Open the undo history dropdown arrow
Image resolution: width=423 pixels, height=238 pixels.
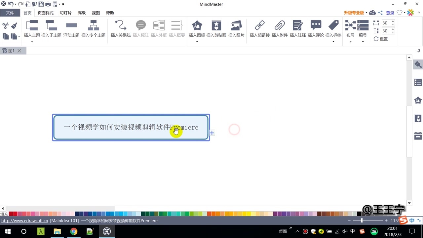tap(16, 4)
